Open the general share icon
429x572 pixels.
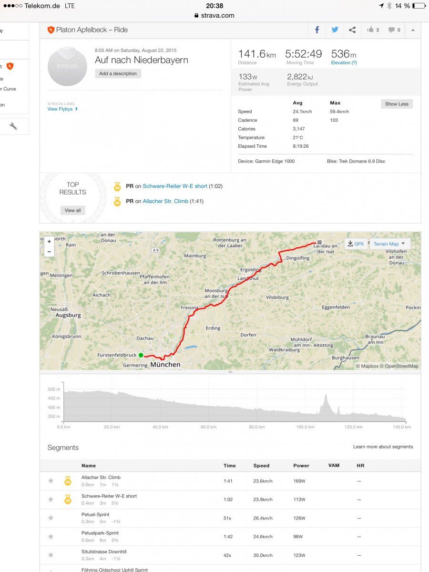tap(352, 30)
